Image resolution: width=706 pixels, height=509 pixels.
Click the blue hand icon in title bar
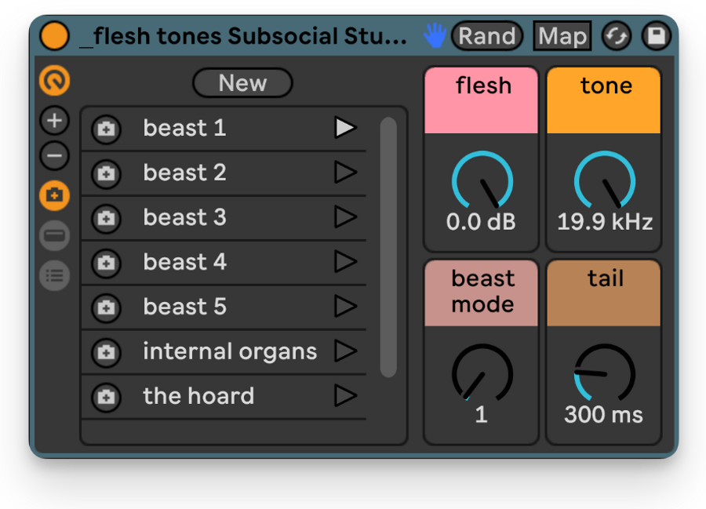(x=435, y=35)
